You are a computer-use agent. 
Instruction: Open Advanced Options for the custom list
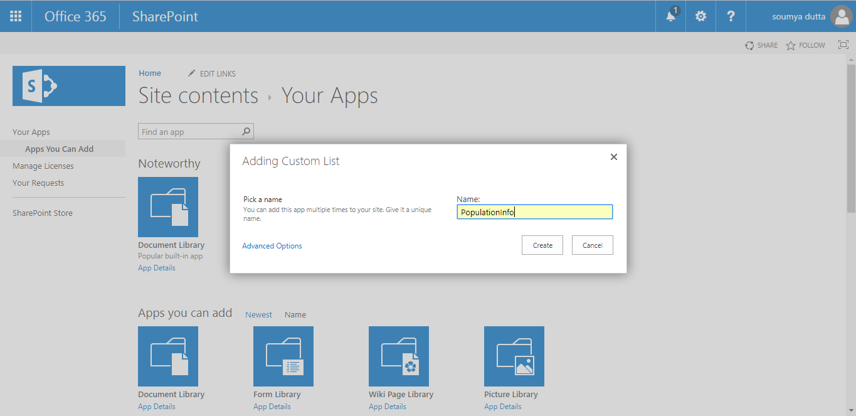tap(272, 245)
